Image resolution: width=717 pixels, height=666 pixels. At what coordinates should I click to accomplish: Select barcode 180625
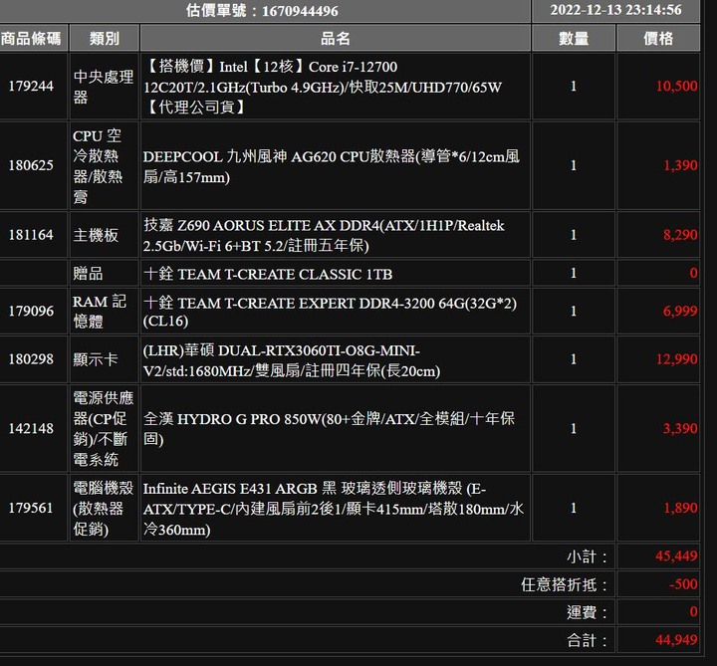coord(31,165)
